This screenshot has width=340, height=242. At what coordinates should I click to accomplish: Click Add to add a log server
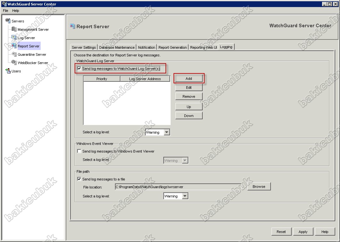click(189, 79)
